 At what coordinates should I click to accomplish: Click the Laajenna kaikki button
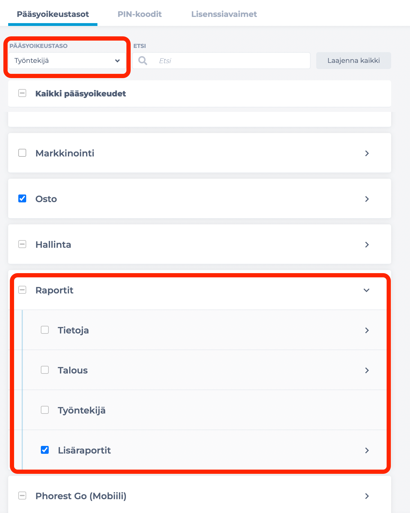[354, 61]
